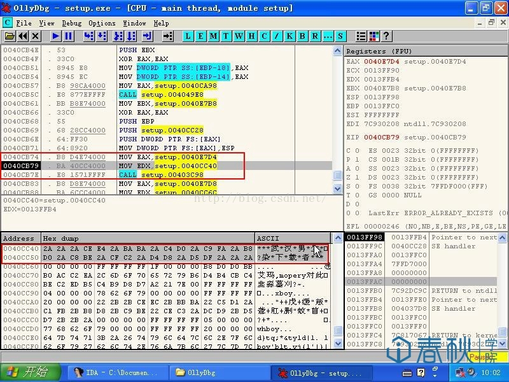Select stack address 0013FF98
Screen dimensions: 509x382
pos(365,237)
